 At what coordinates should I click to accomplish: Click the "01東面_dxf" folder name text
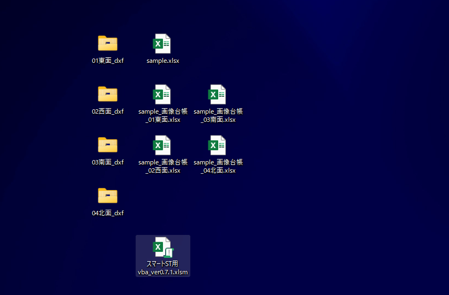point(108,61)
